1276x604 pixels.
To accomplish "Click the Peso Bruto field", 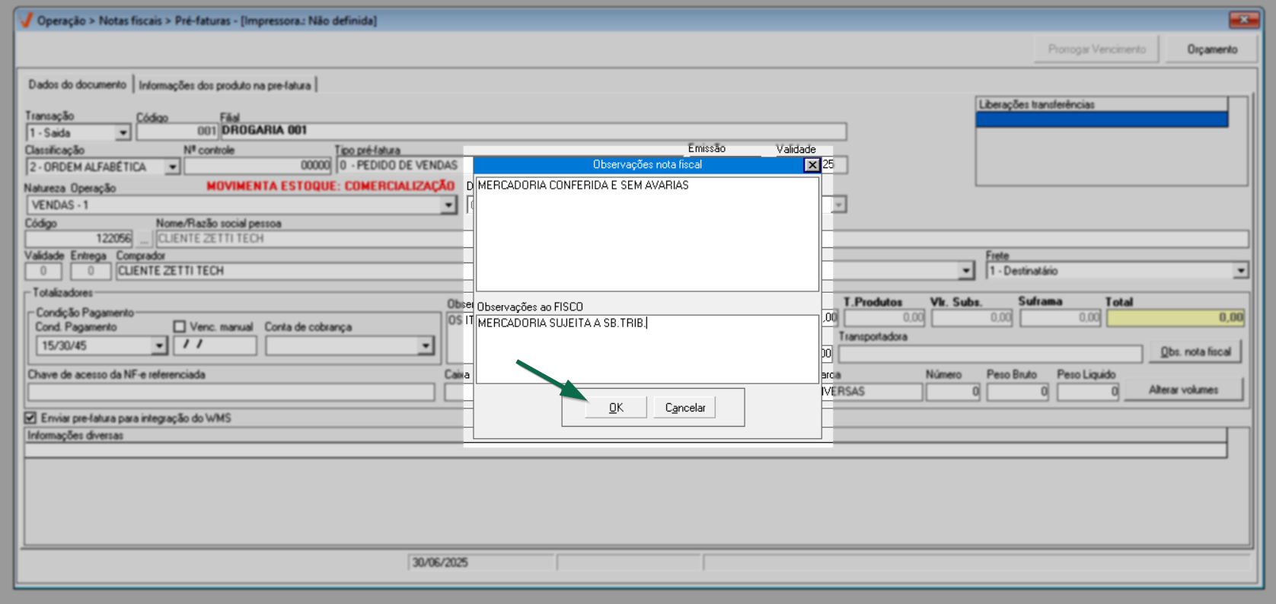I will pos(1018,392).
